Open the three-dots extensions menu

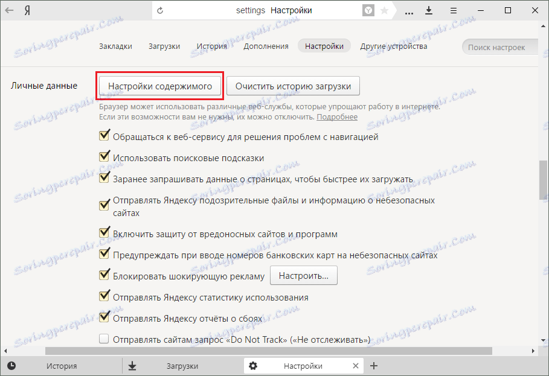409,13
